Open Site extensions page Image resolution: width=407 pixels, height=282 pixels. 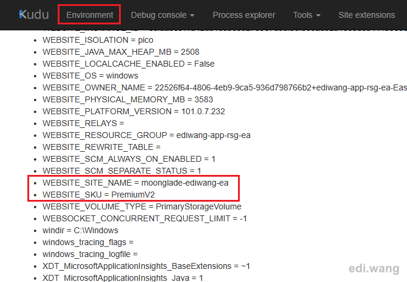367,15
